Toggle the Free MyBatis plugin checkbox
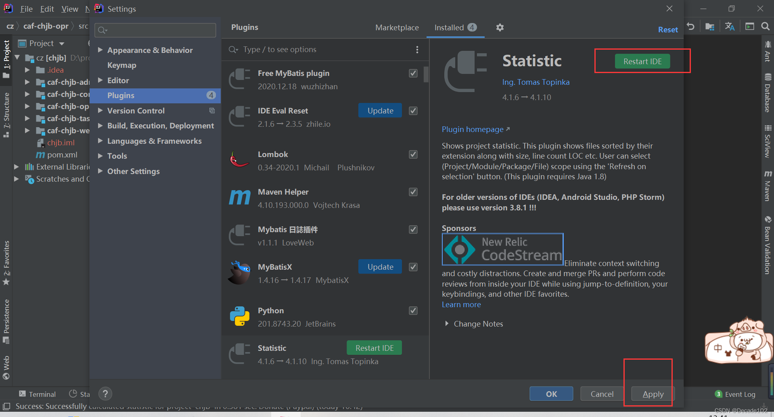Image resolution: width=774 pixels, height=417 pixels. (413, 73)
